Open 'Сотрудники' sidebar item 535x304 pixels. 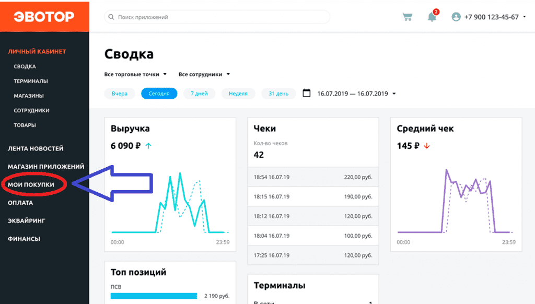click(x=31, y=111)
